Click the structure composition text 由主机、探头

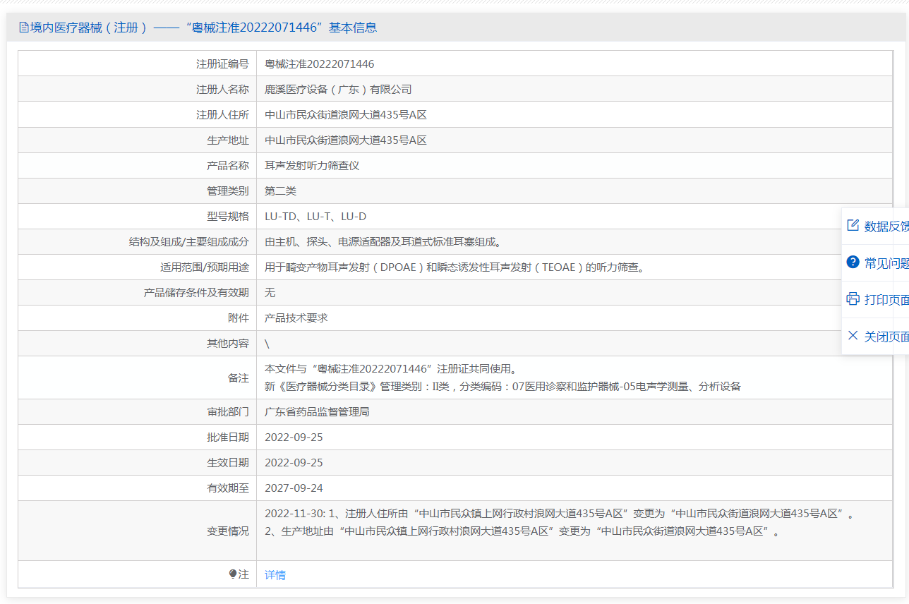point(385,242)
